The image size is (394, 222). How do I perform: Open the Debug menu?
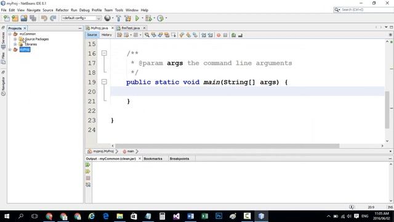coord(84,10)
